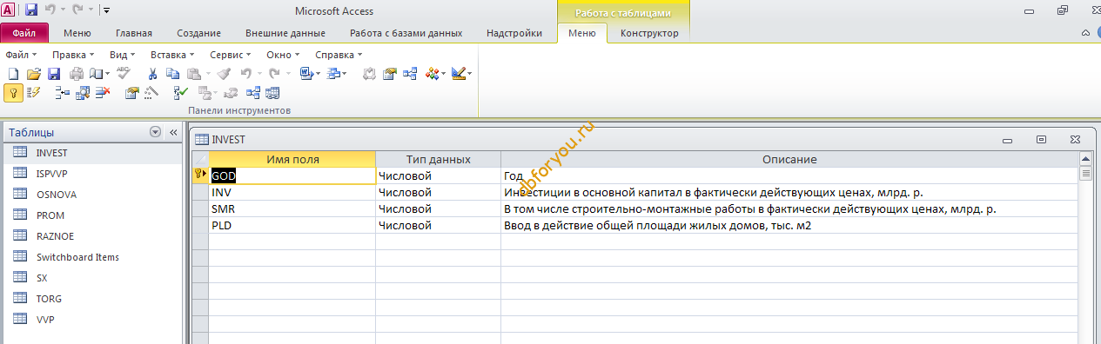
Task: Click the Print Preview icon
Action: click(97, 74)
